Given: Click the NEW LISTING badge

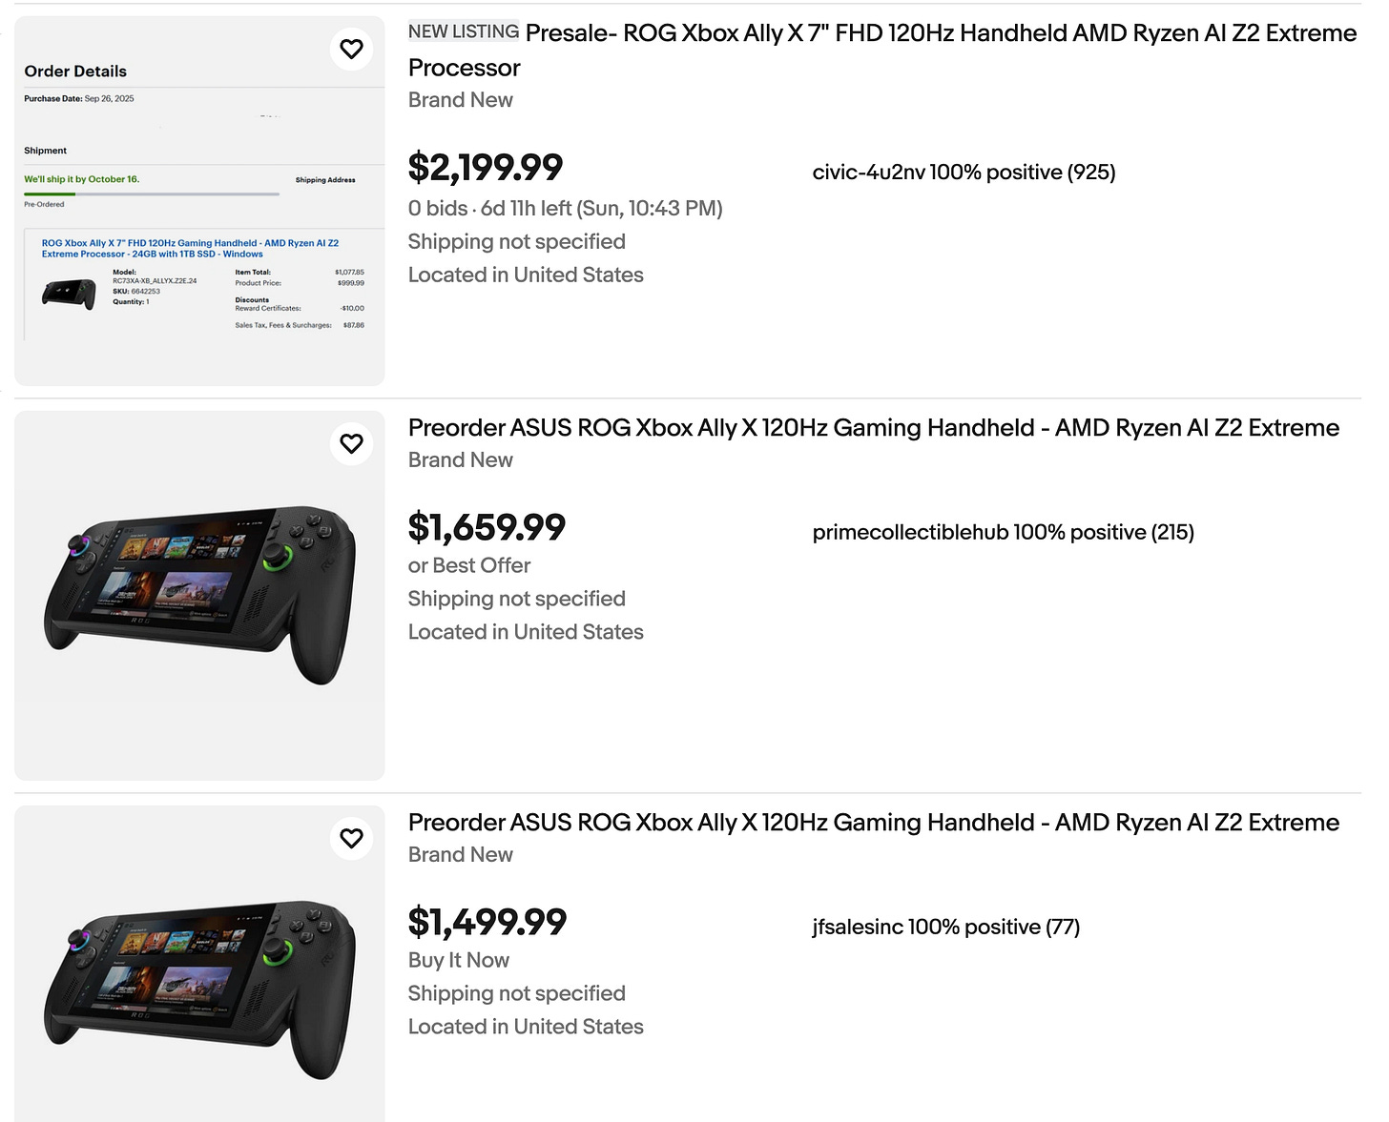Looking at the screenshot, I should click(x=463, y=31).
